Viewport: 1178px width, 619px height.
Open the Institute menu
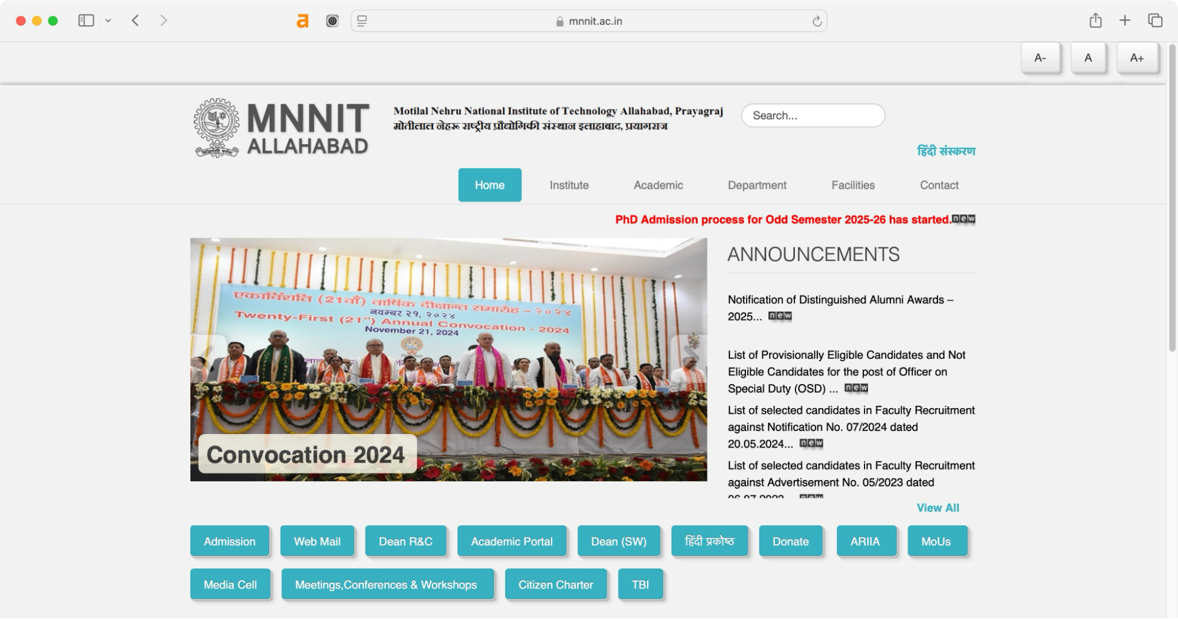tap(568, 185)
